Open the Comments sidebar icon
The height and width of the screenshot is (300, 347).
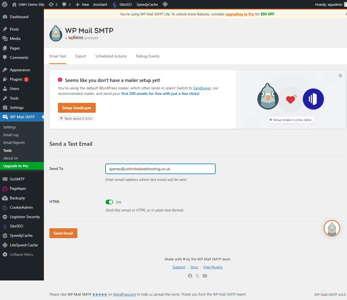5,57
